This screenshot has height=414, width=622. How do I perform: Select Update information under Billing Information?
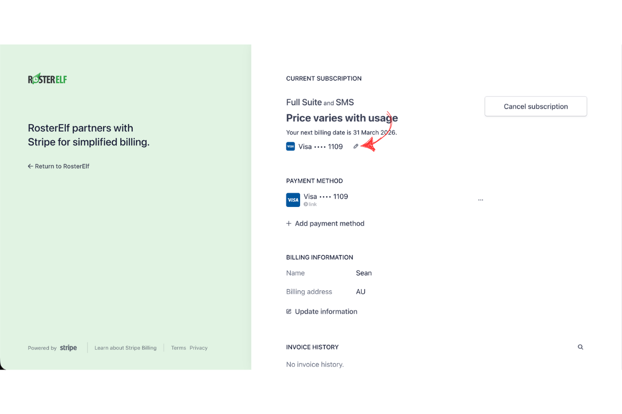(326, 311)
